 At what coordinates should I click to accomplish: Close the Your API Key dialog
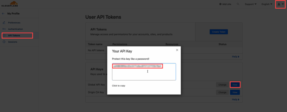point(177,50)
